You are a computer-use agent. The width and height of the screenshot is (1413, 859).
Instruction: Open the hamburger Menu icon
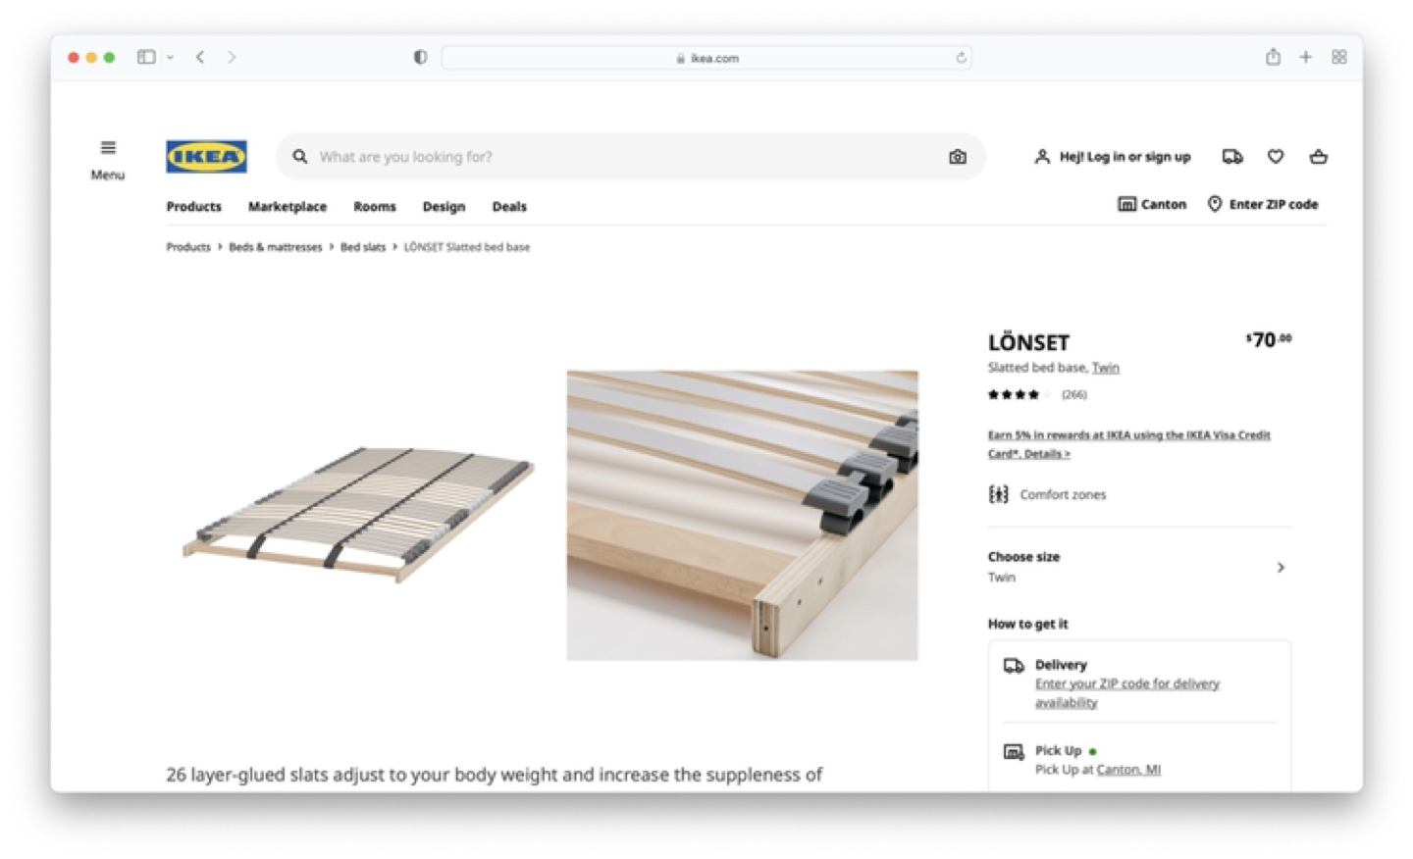108,148
